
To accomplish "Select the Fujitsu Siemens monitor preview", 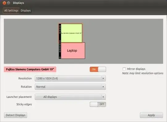I will pyautogui.click(x=71, y=33).
